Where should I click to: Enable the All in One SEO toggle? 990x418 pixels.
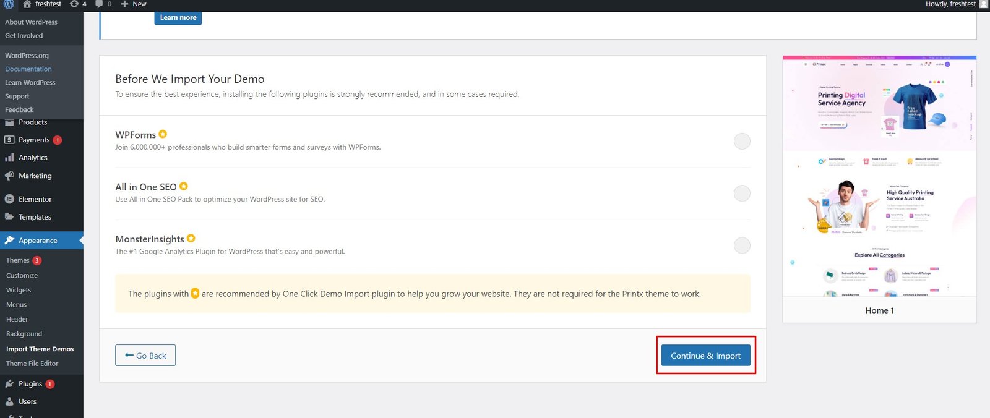point(742,194)
